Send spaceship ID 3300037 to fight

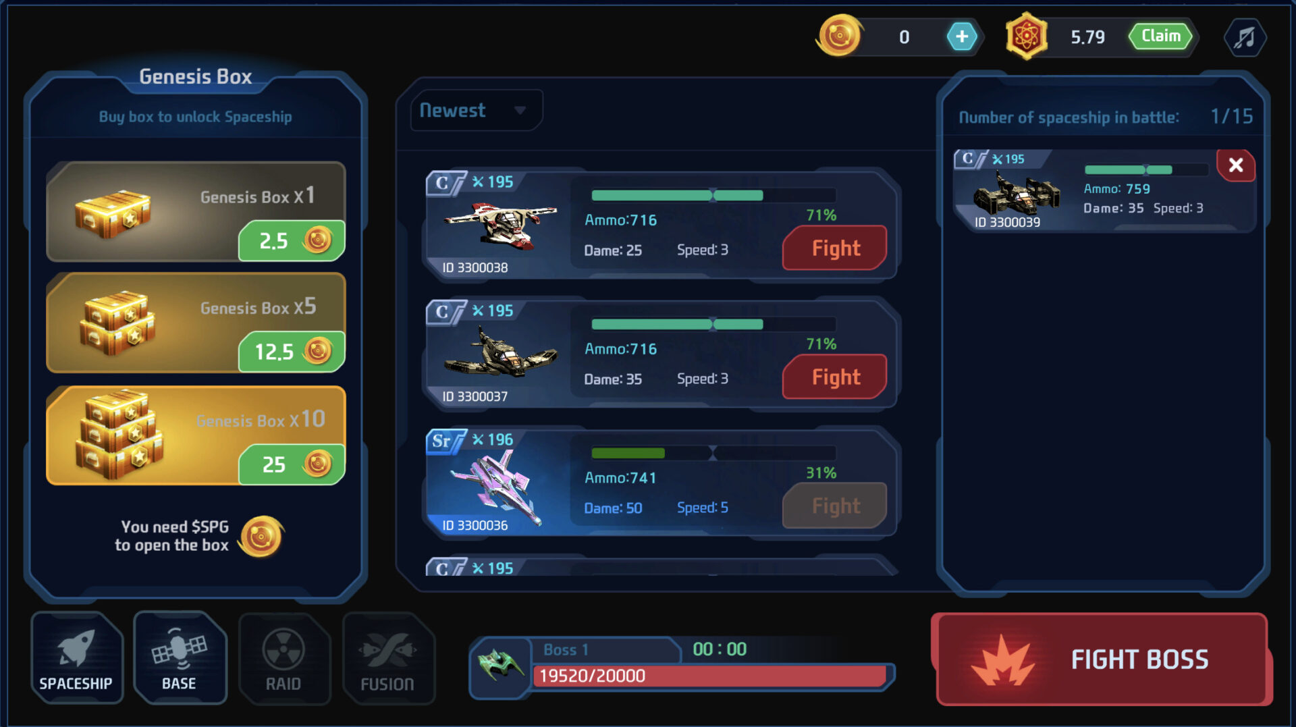tap(834, 377)
